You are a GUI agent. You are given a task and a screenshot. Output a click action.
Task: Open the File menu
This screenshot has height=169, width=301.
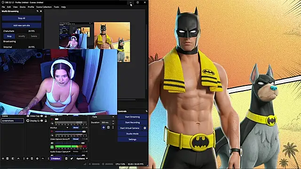click(x=3, y=7)
